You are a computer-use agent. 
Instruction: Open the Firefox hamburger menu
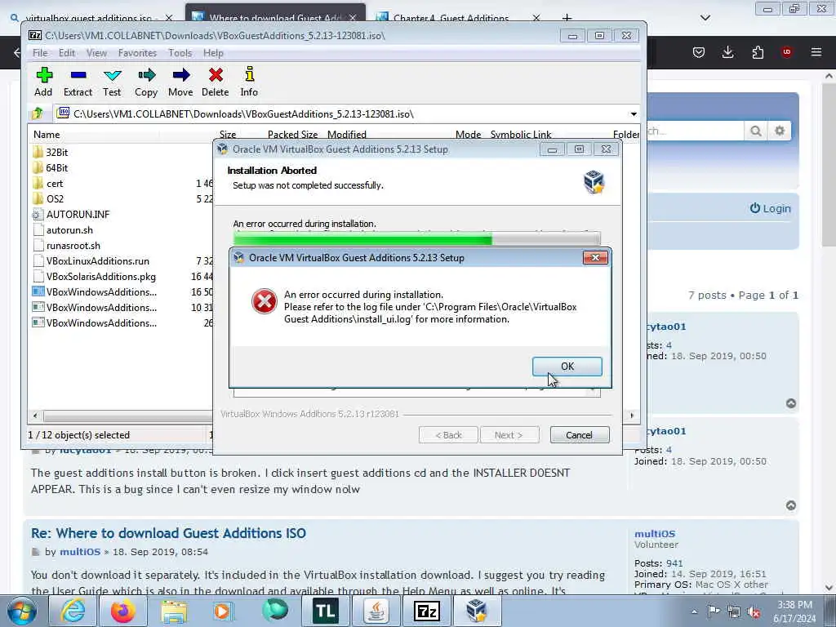pyautogui.click(x=816, y=52)
